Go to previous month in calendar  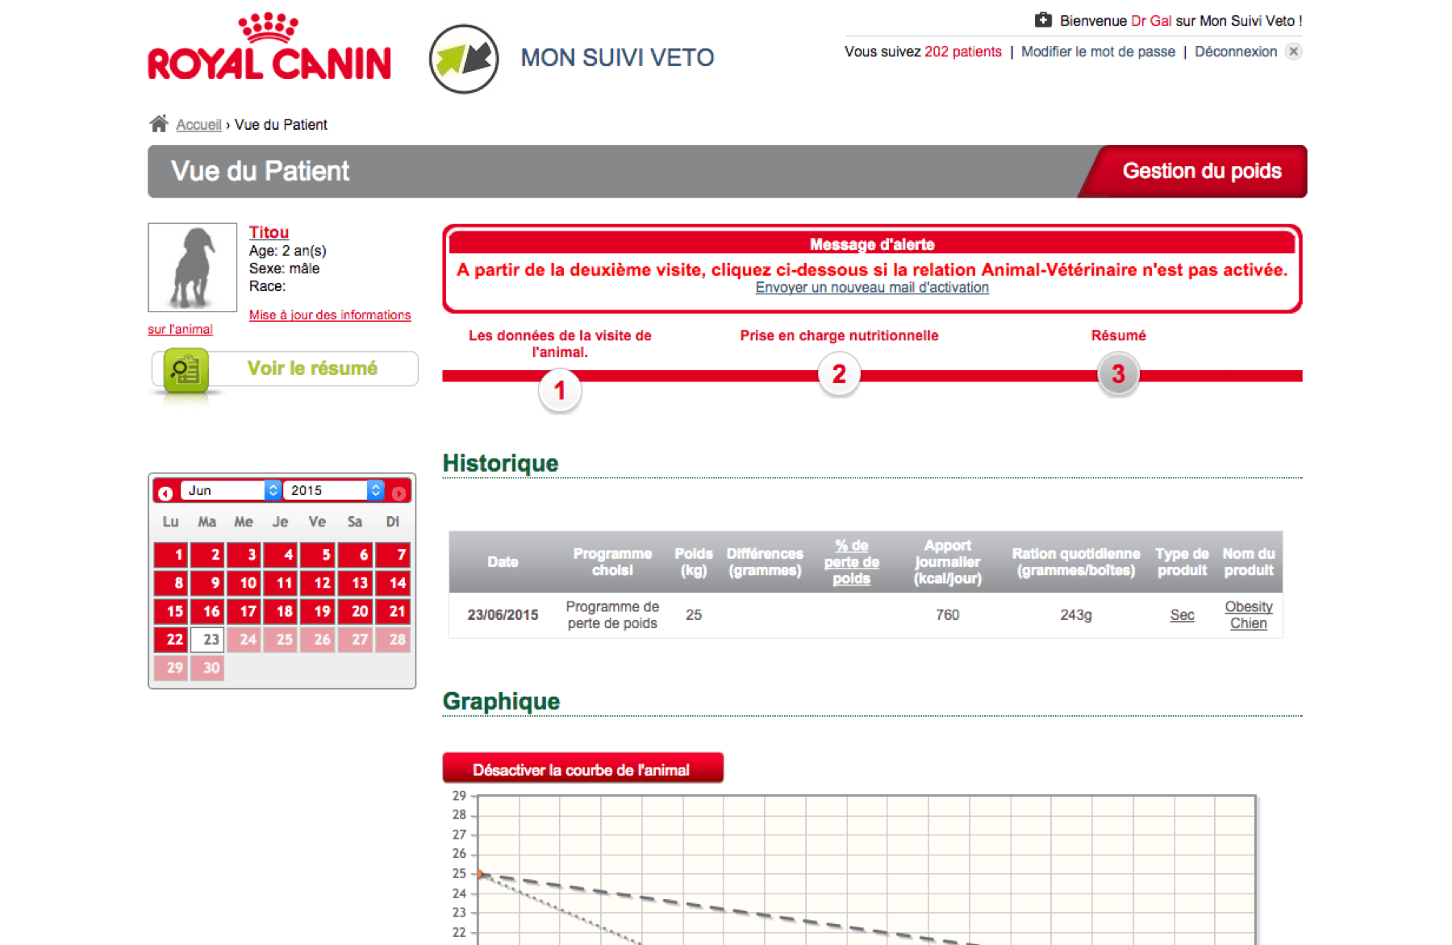[165, 493]
